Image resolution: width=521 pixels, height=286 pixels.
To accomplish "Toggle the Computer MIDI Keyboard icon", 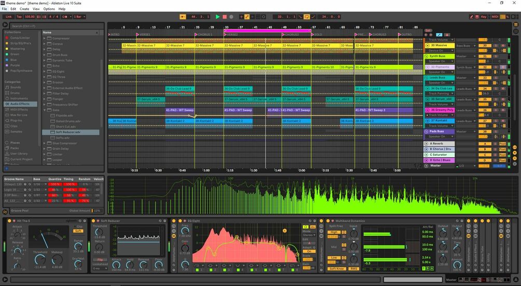I will click(x=477, y=17).
